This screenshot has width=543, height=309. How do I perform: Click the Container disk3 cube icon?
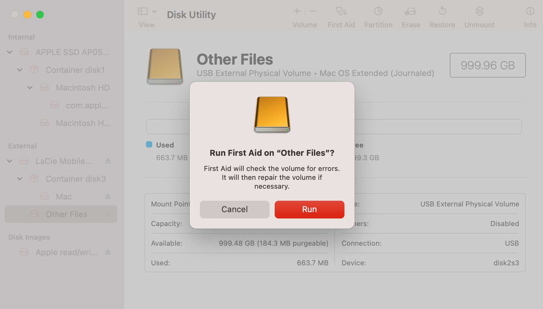tap(34, 179)
